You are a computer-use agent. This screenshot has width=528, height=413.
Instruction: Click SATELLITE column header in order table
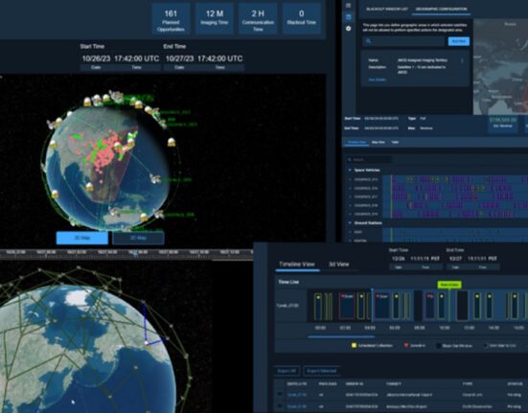[297, 383]
